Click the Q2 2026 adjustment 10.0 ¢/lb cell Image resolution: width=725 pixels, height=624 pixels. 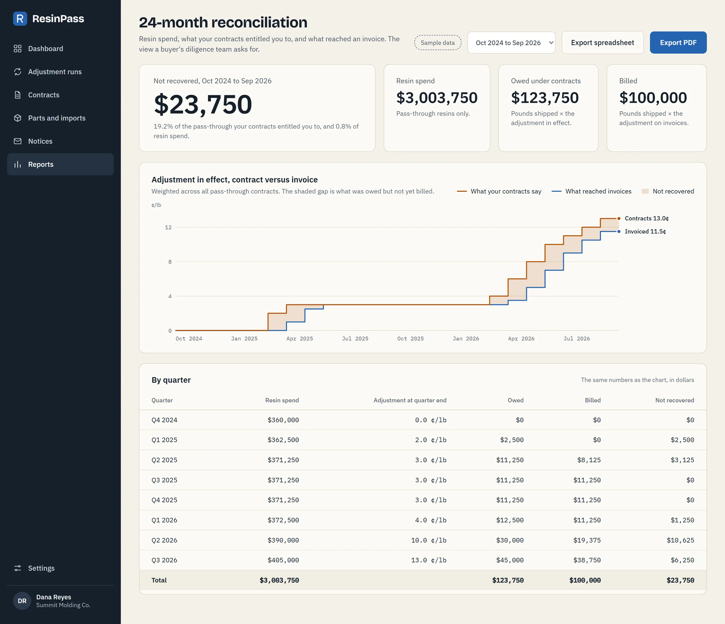coord(429,540)
